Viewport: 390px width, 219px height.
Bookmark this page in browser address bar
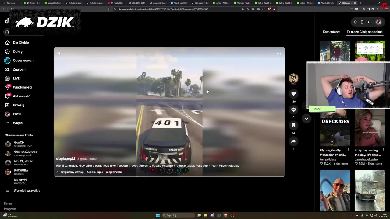(x=109, y=9)
